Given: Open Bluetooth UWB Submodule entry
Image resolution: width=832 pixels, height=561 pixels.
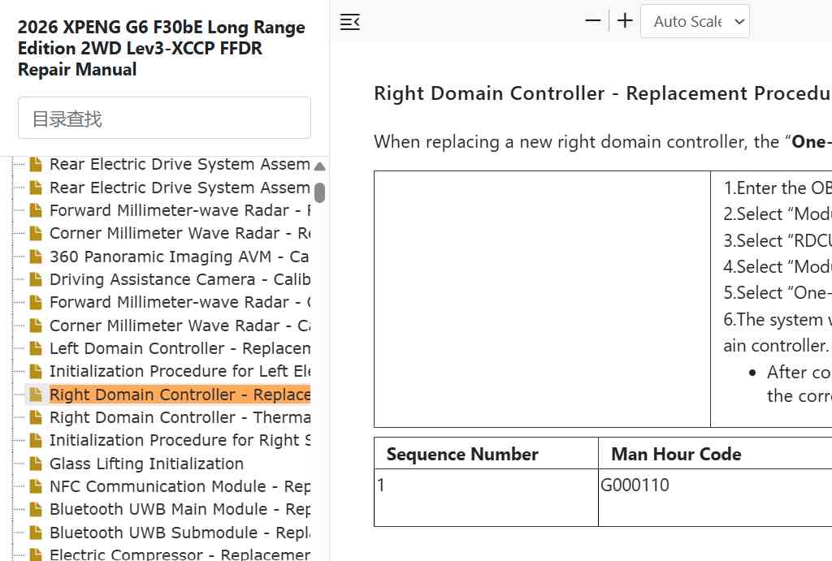Looking at the screenshot, I should pos(180,533).
